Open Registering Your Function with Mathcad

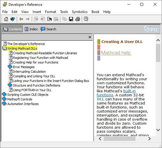(x=40, y=58)
